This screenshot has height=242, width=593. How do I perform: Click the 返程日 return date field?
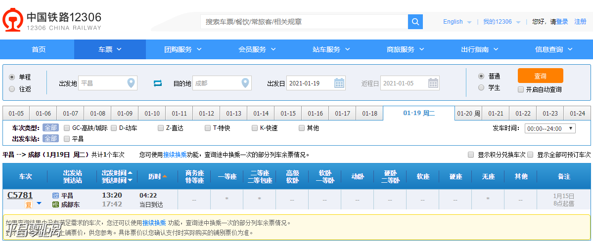coord(410,83)
